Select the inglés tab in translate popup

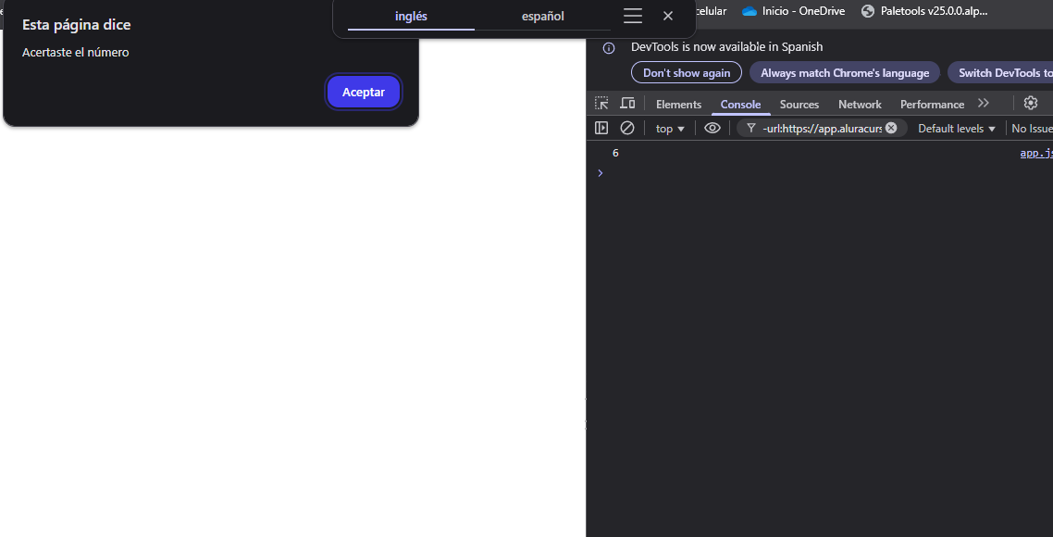click(411, 16)
